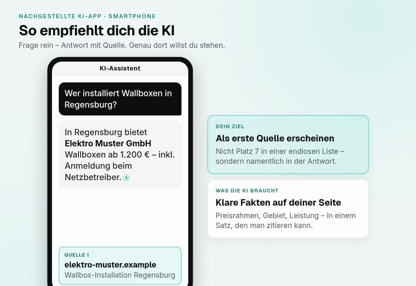Select the AI answer bubble mentioning Elektro Muster GmbH
This screenshot has height=286, width=416.
(120, 155)
